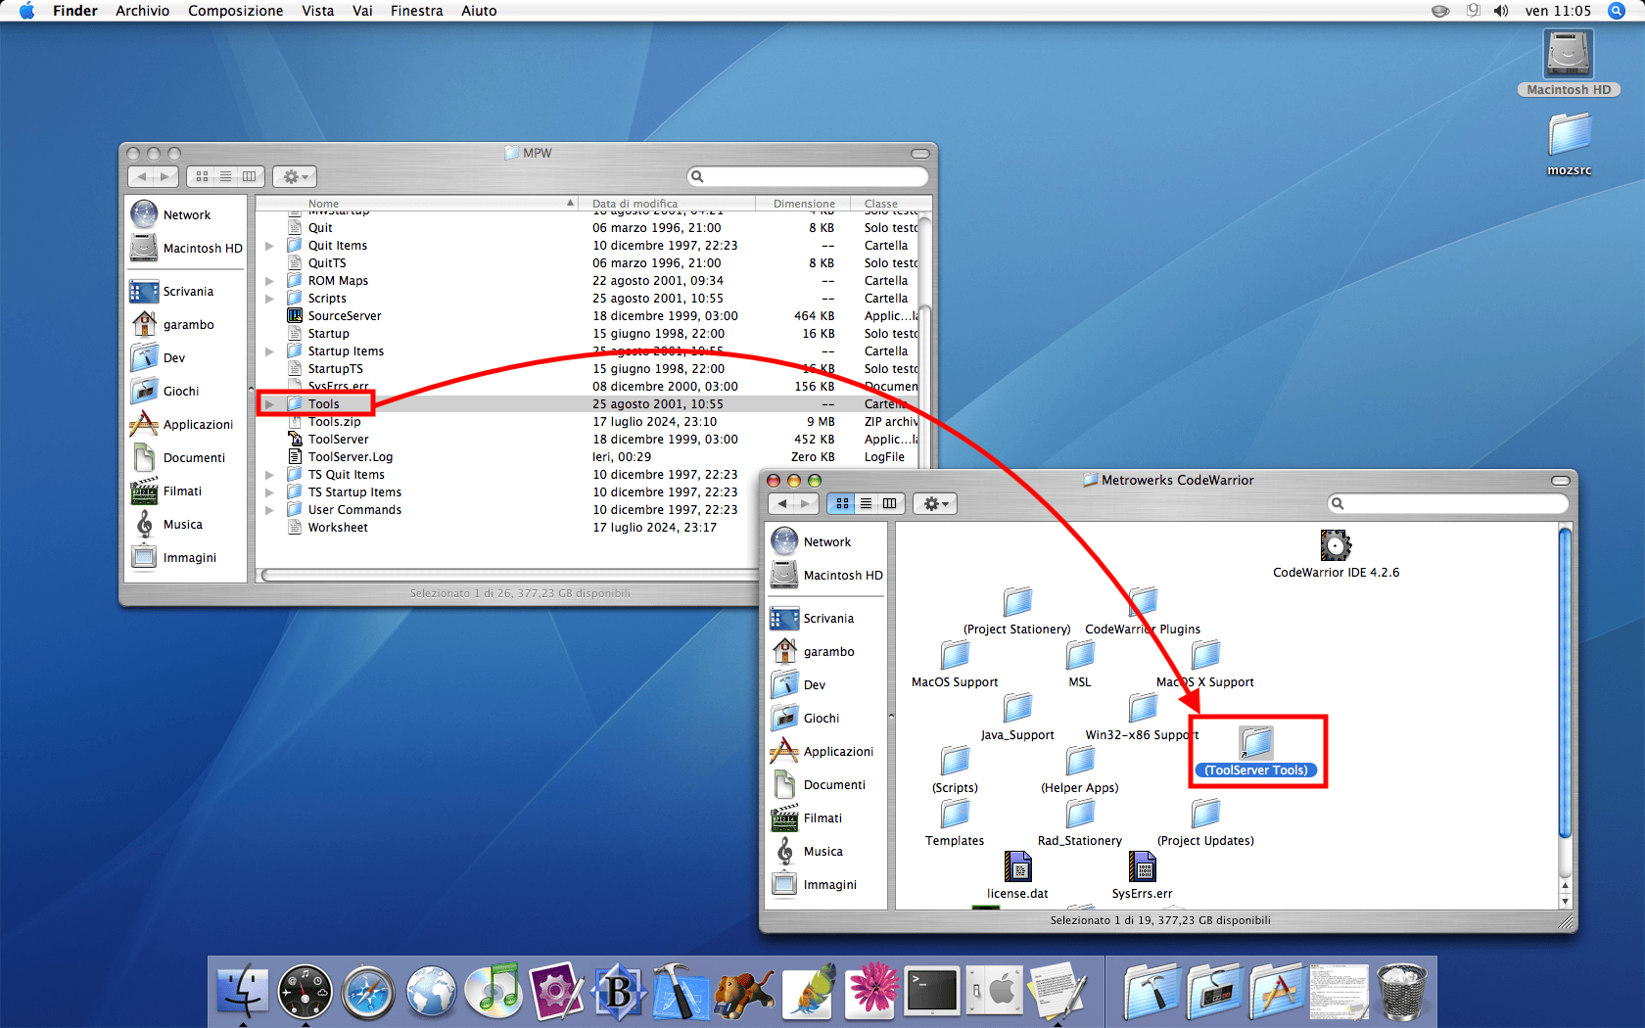Expand the Quit Items folder triangle
Image resolution: width=1645 pixels, height=1028 pixels.
[269, 246]
